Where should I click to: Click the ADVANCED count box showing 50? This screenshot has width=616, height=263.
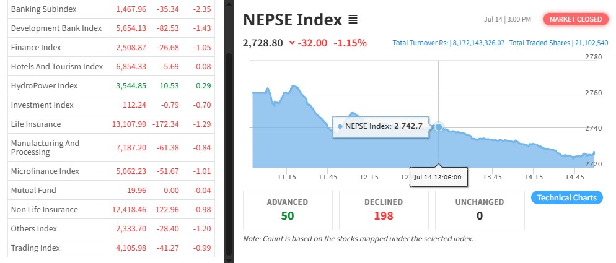288,210
